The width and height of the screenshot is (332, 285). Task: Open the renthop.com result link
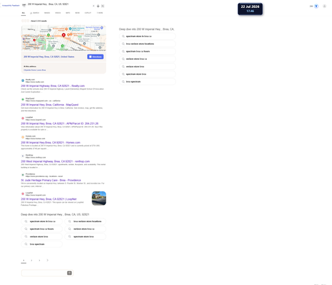tap(55, 161)
